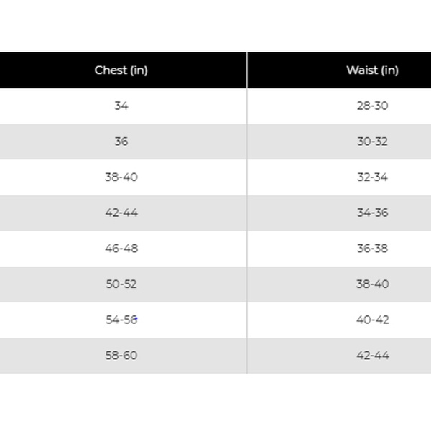Click the 54-56 chest measurement
The width and height of the screenshot is (431, 431).
coord(121,320)
